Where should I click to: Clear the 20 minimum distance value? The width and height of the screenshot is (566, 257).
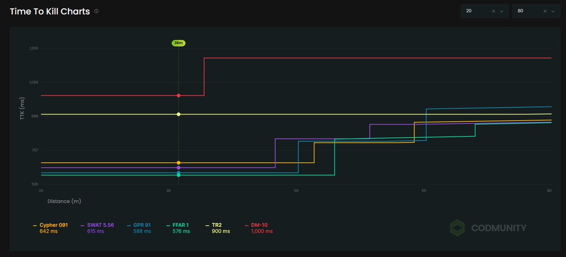[x=493, y=11]
